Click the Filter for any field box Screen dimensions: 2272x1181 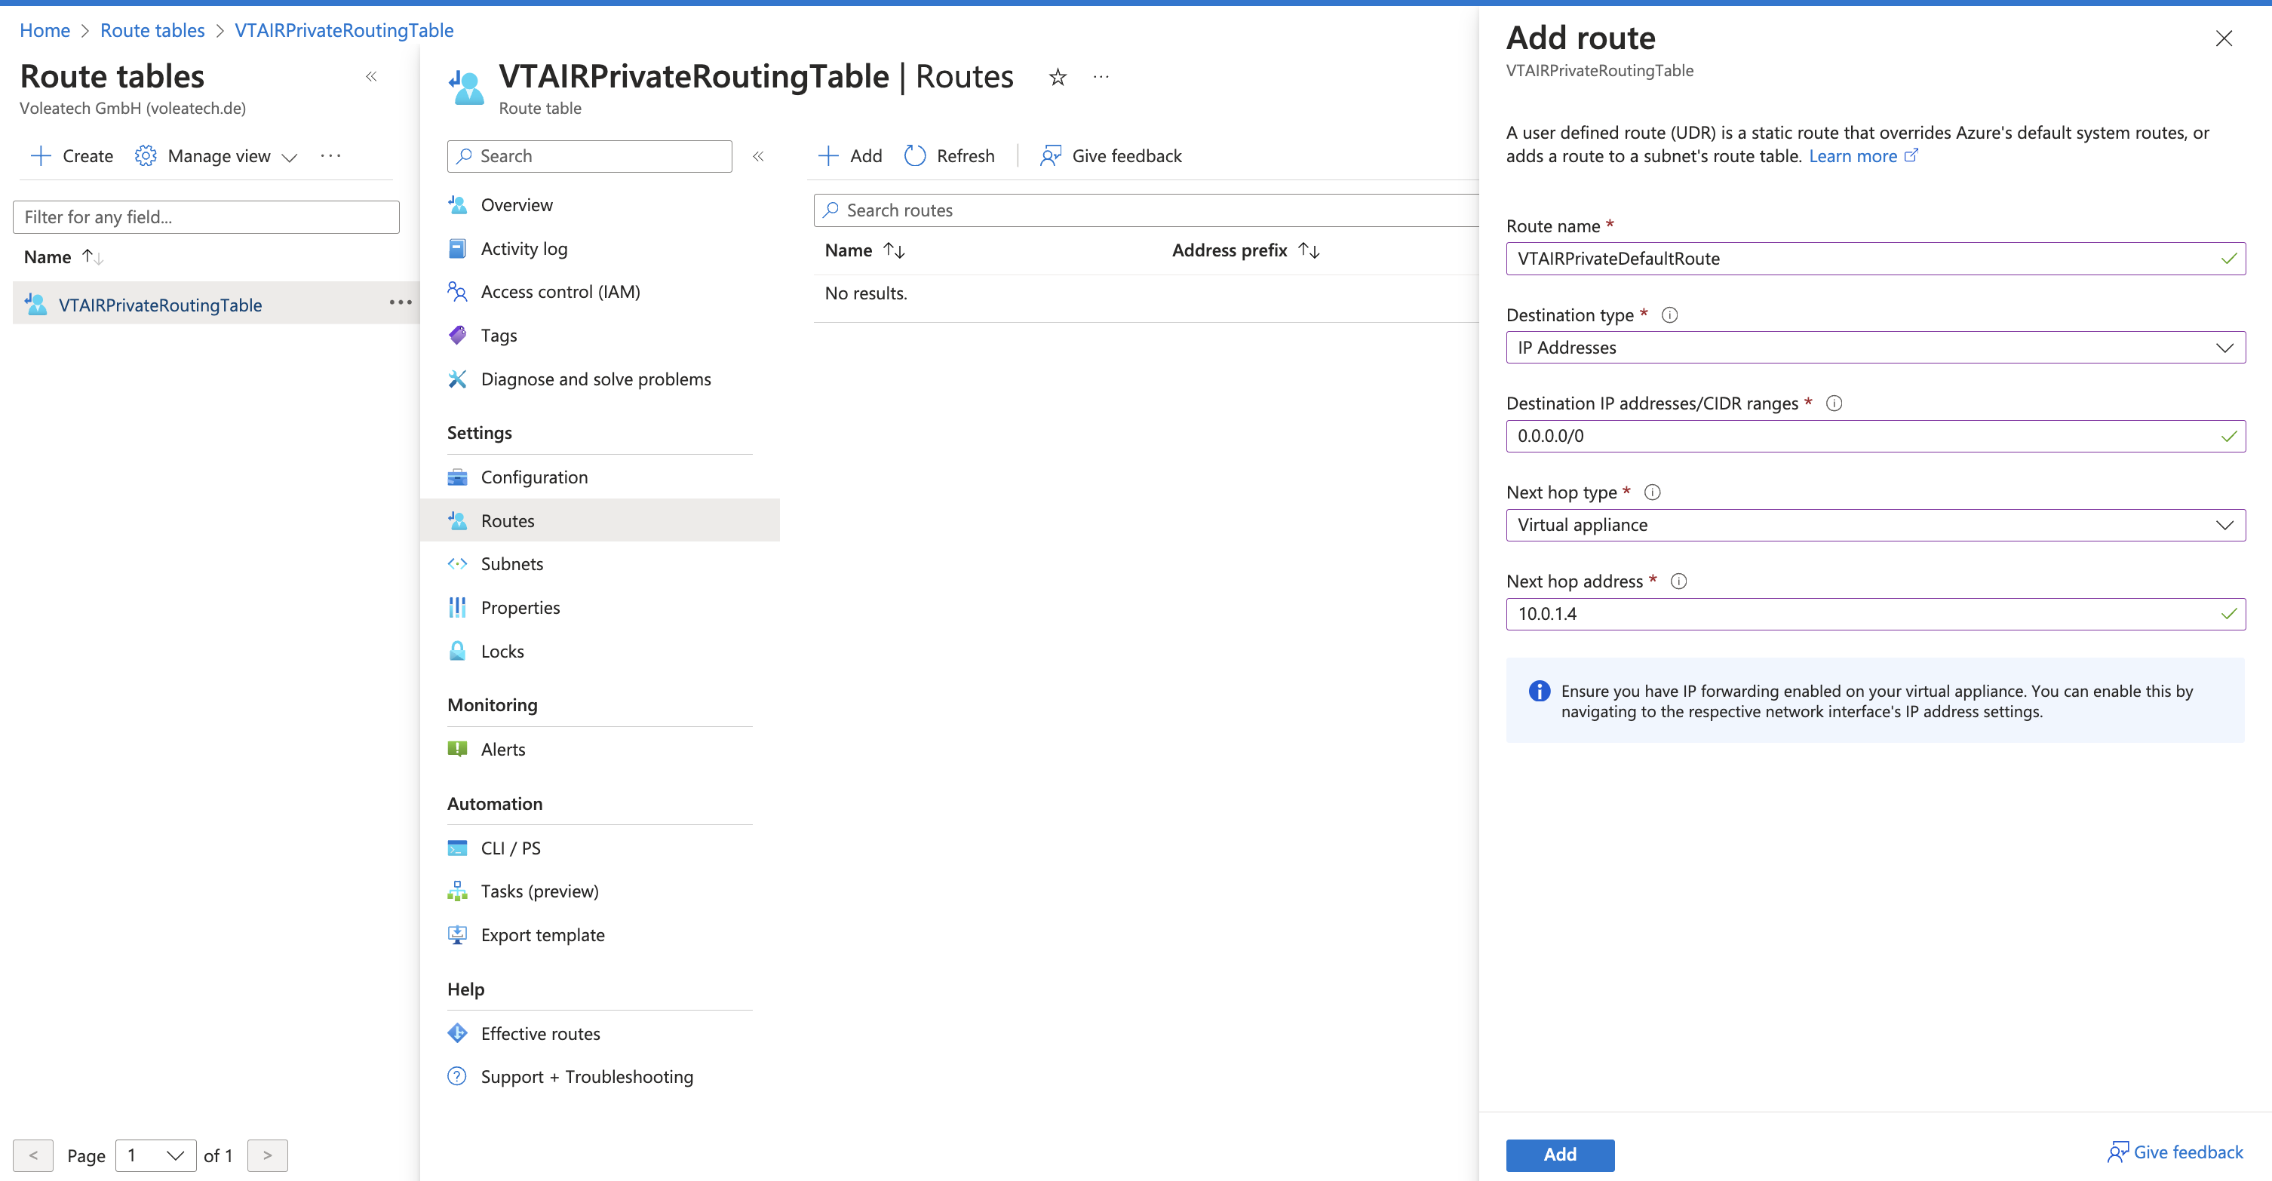(207, 217)
